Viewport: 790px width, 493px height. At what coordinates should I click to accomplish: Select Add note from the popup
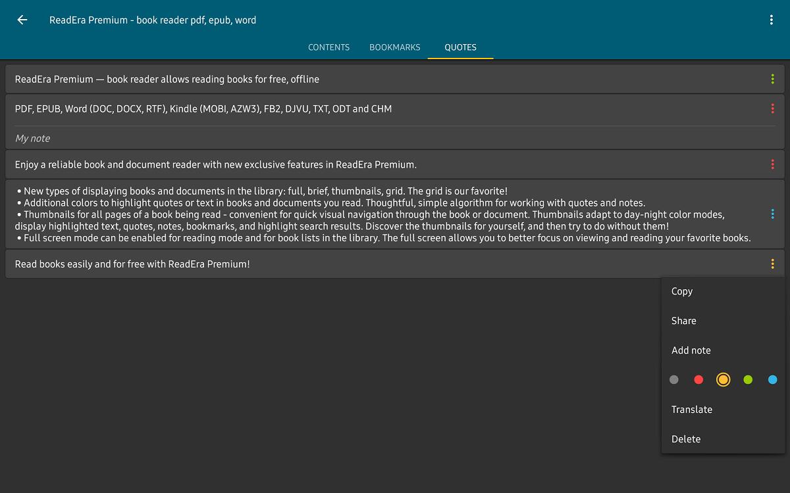point(723,350)
